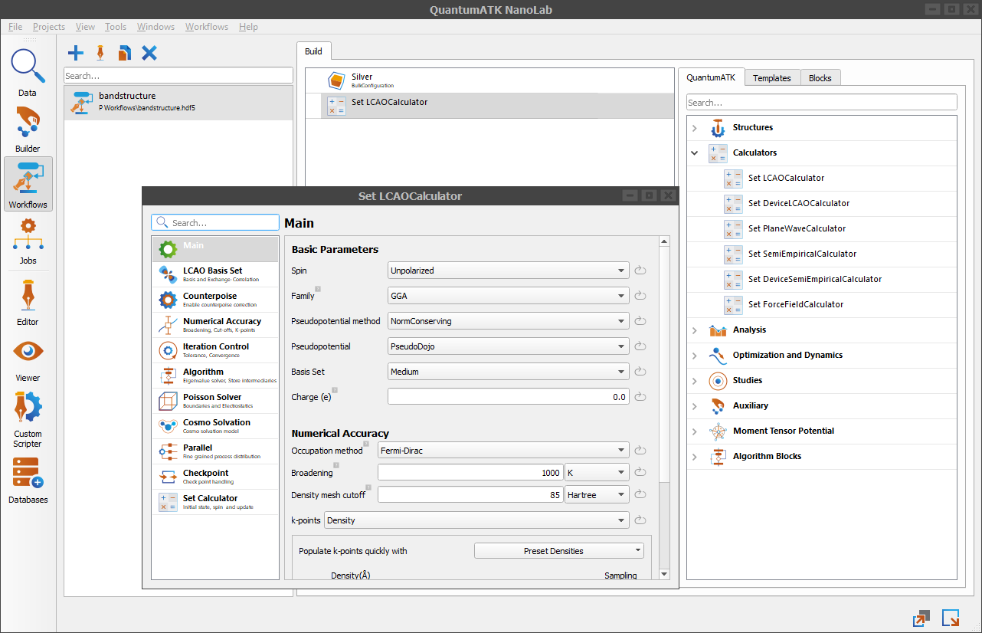
Task: Reset Family parameter to default
Action: tap(641, 296)
